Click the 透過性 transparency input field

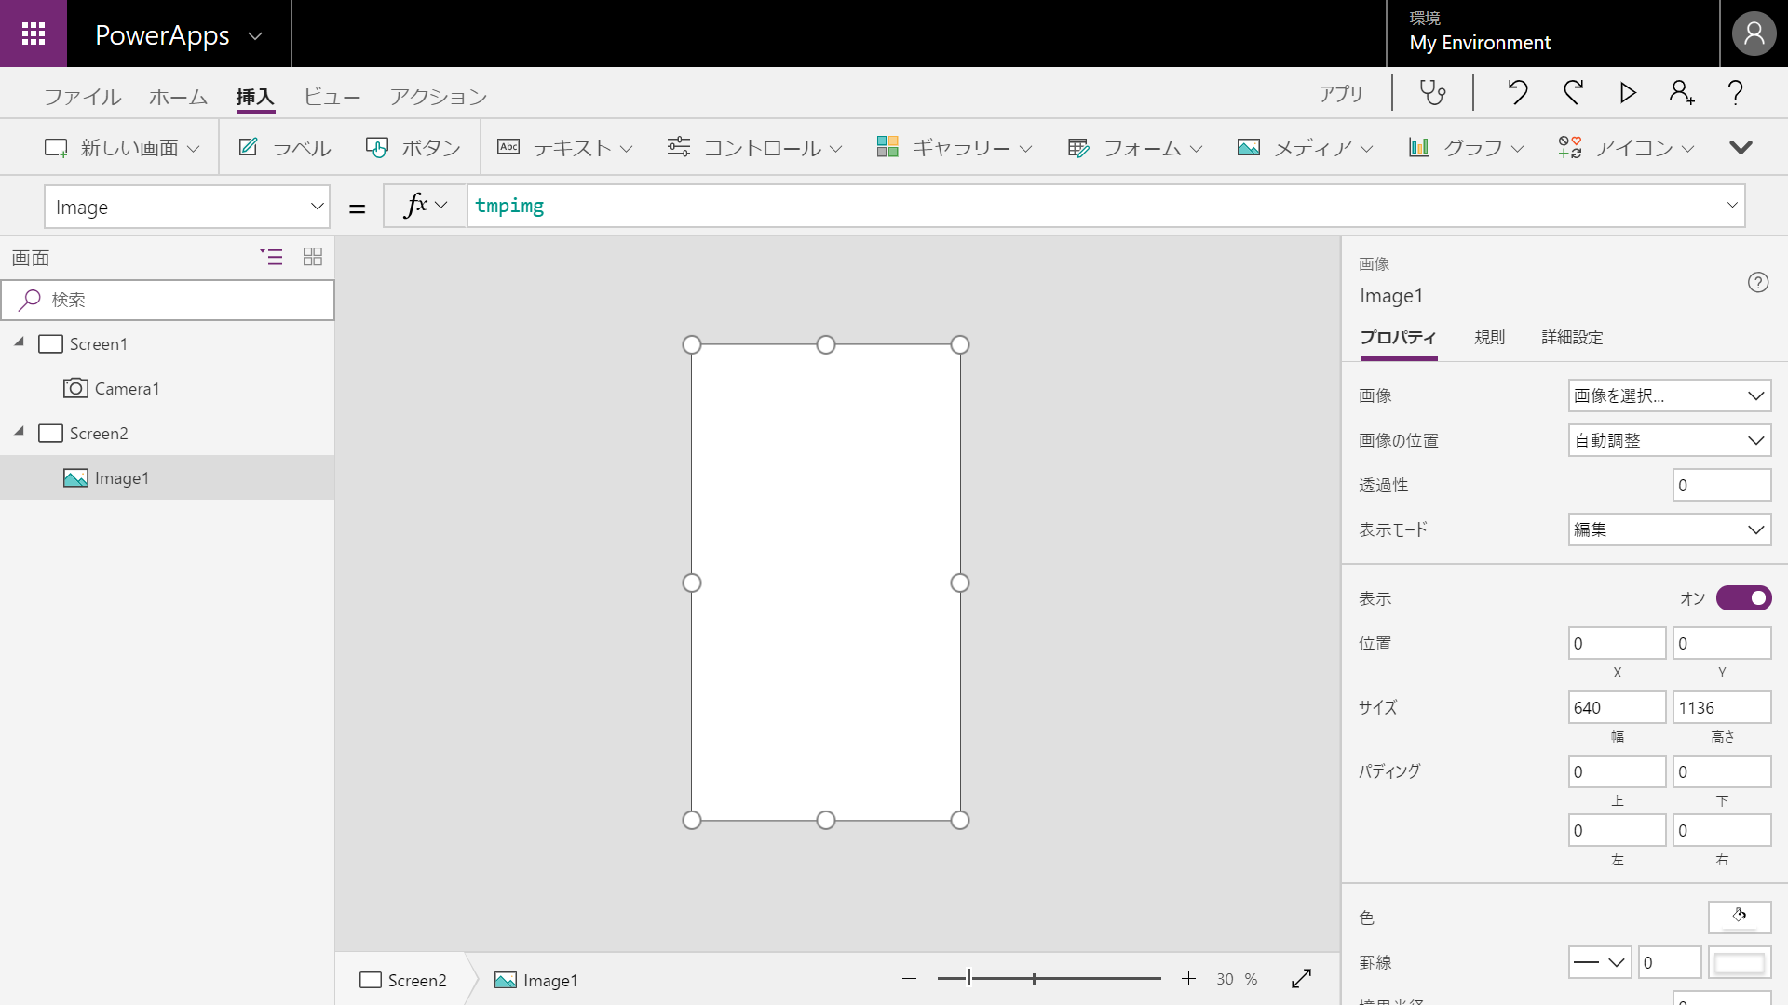(x=1721, y=485)
